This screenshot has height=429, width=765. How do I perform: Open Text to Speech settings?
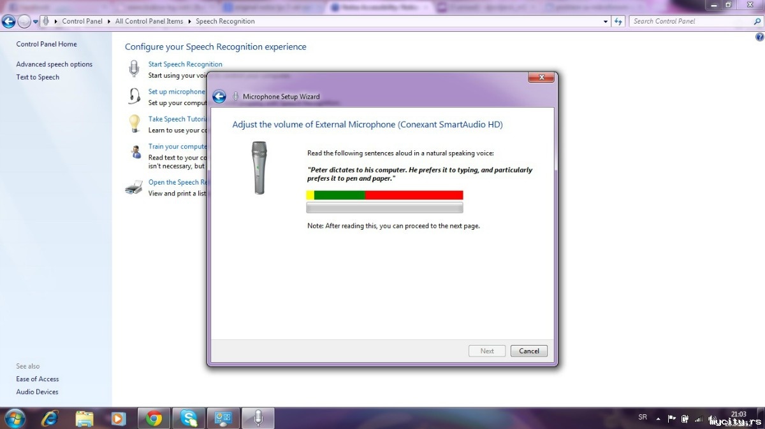pyautogui.click(x=38, y=77)
